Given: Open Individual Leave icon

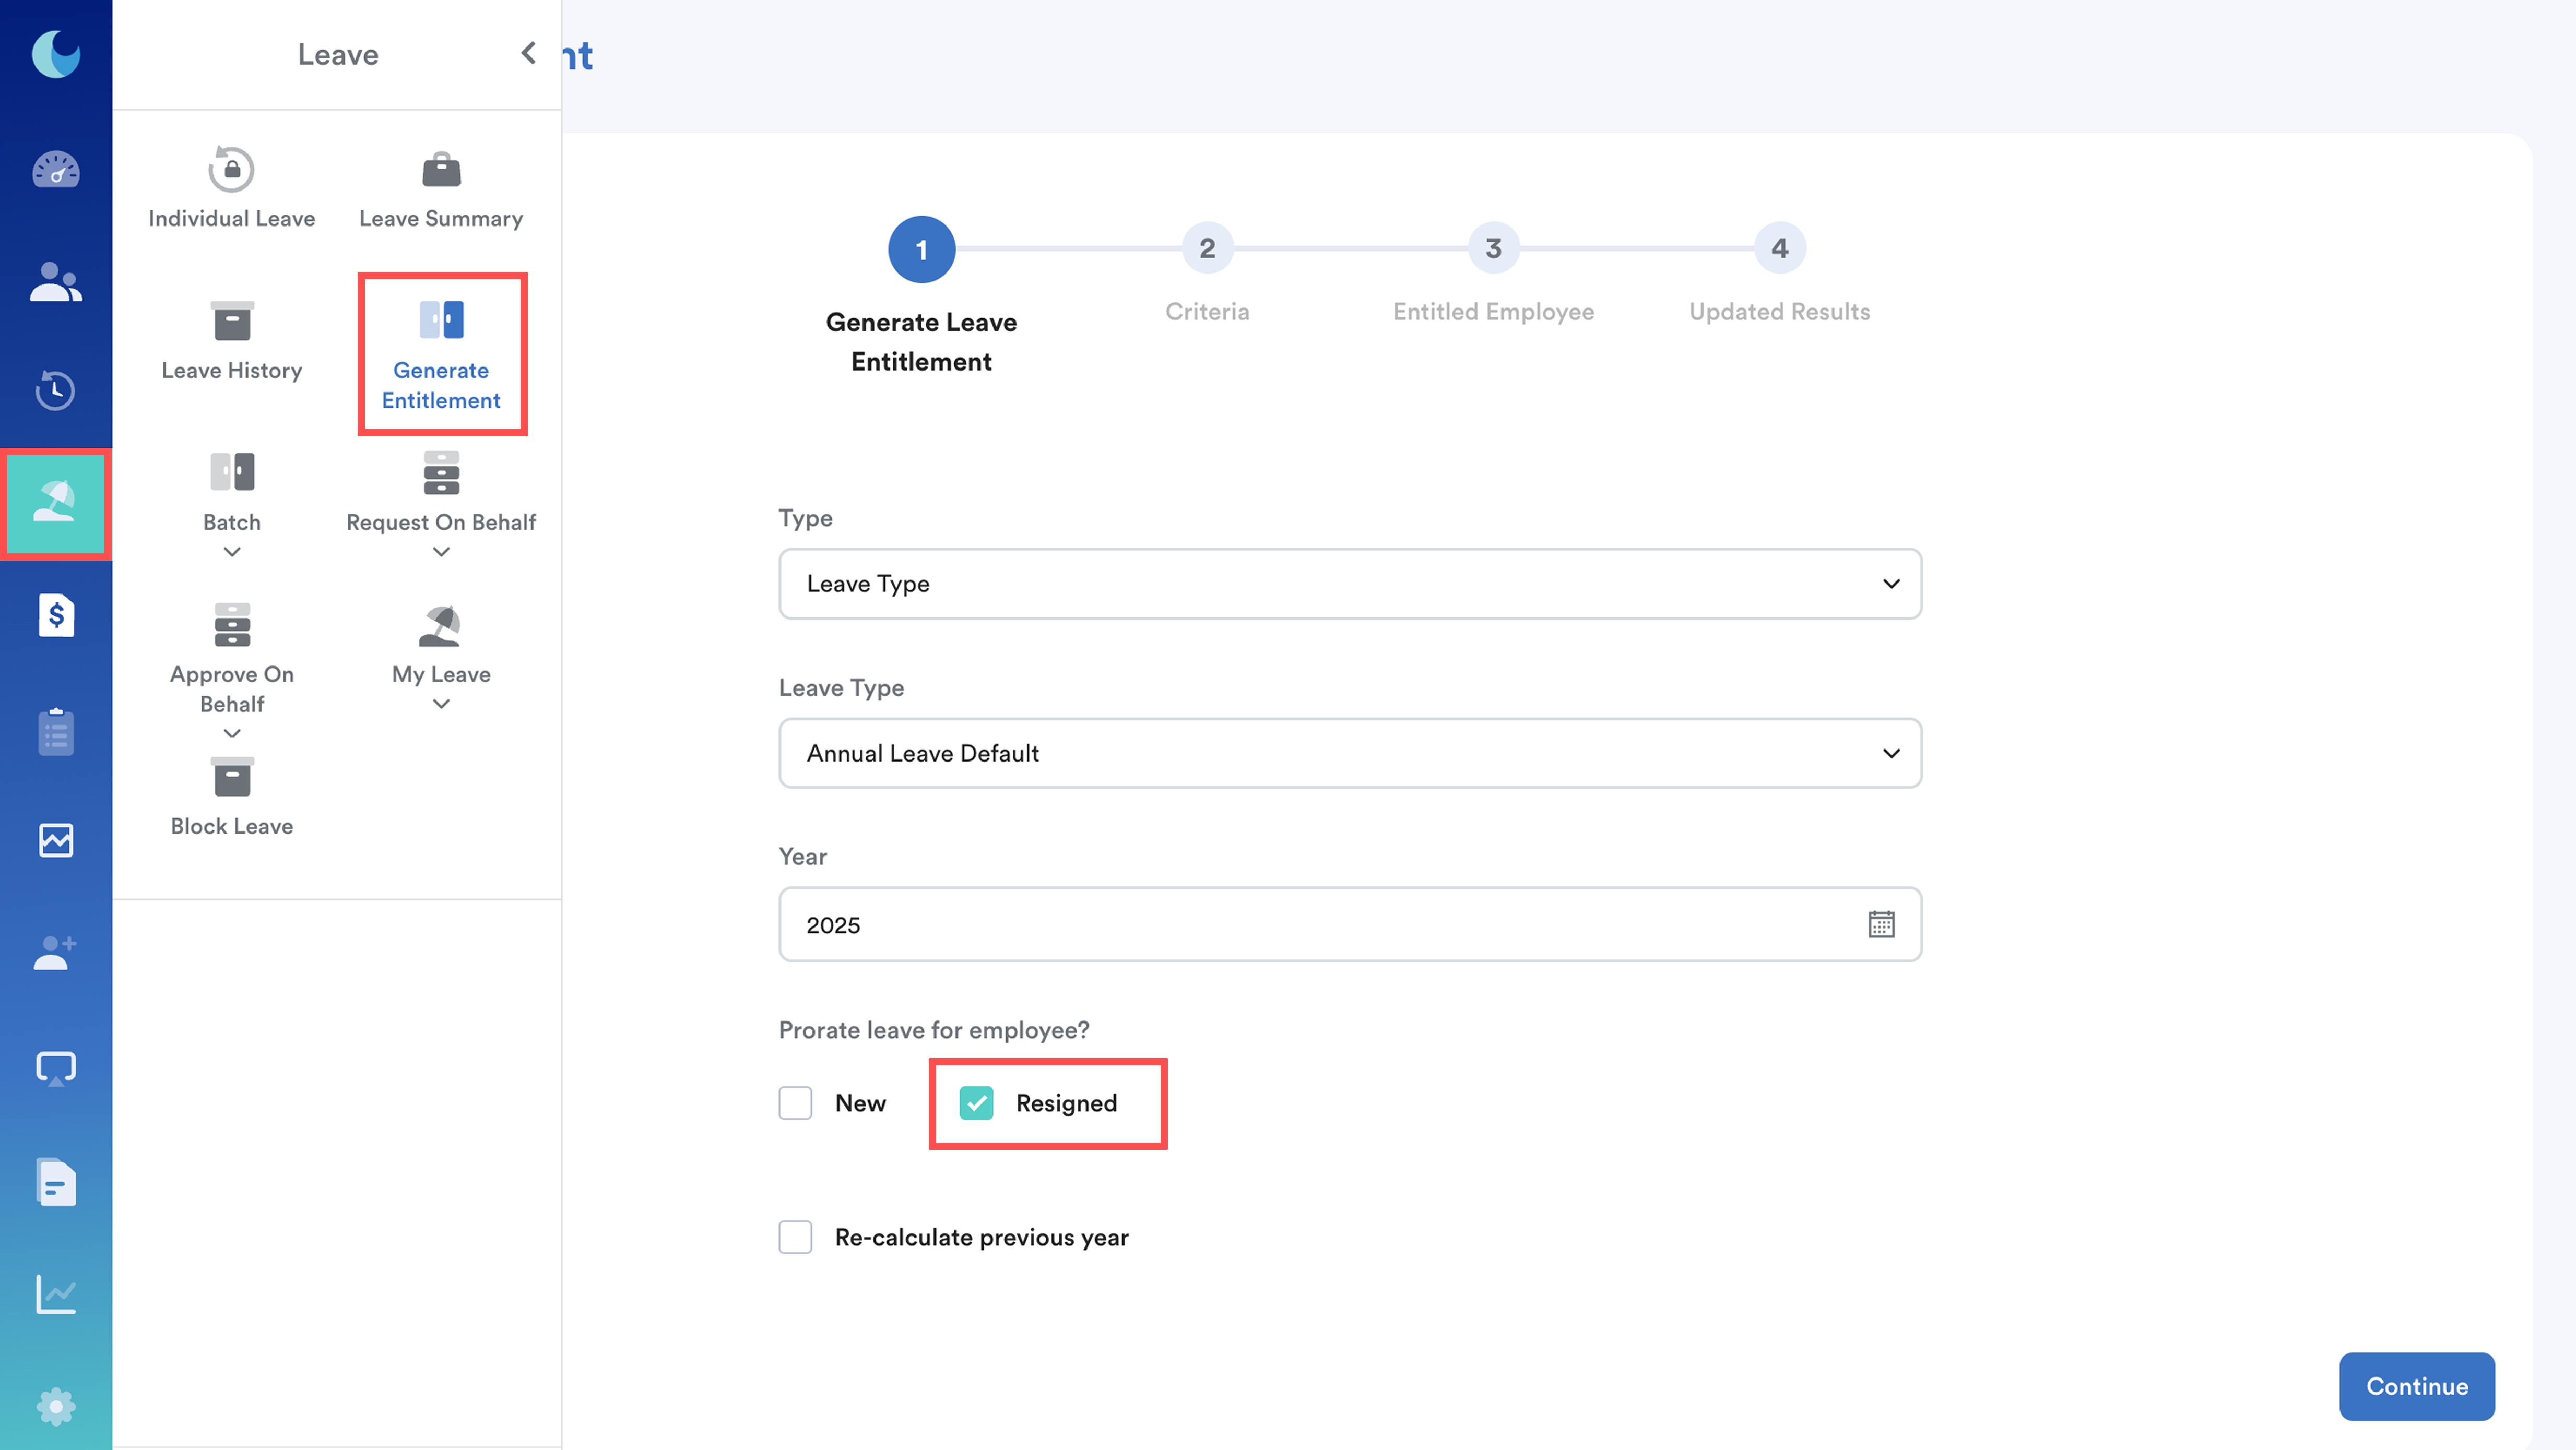Looking at the screenshot, I should point(231,169).
